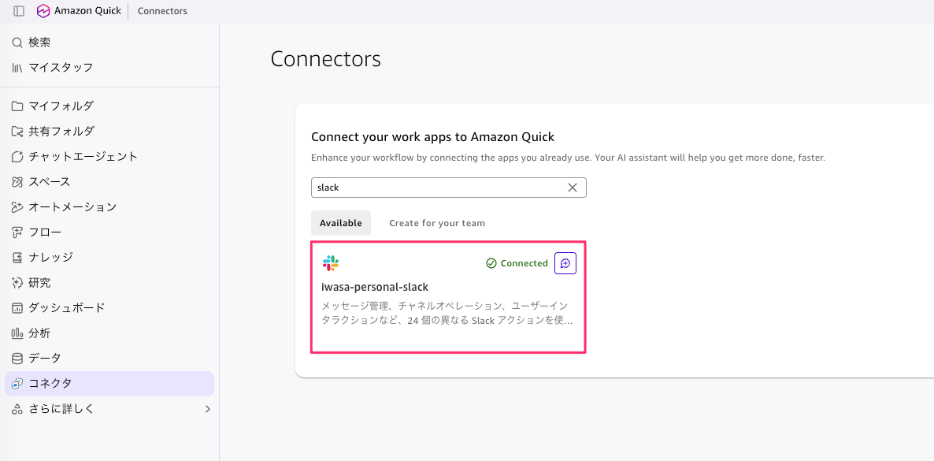Open the iwasa-personal-slack connector card
Image resolution: width=934 pixels, height=461 pixels.
tap(449, 297)
